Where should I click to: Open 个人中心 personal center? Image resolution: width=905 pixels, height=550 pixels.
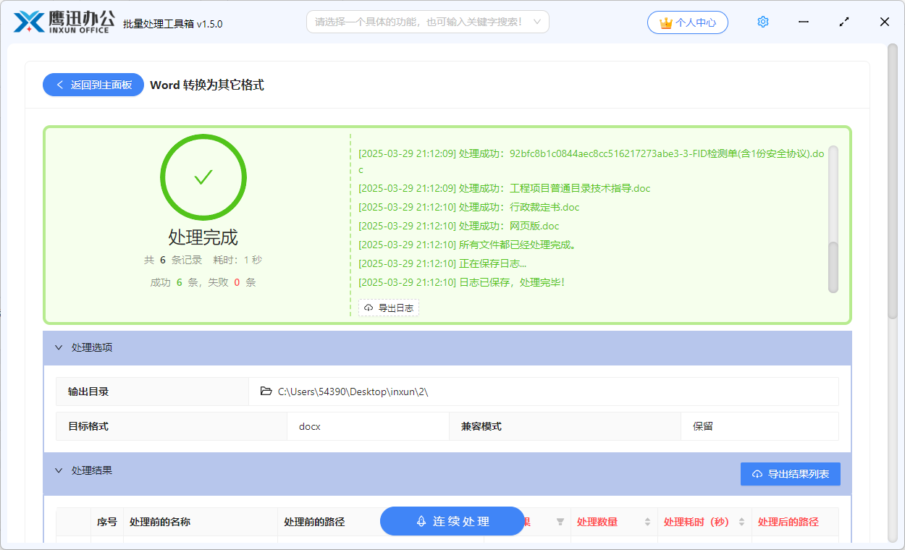[688, 22]
